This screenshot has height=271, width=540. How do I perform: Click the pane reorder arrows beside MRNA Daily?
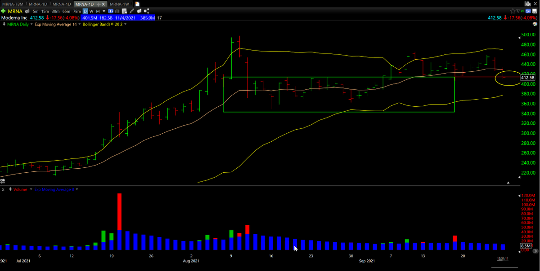[4, 24]
